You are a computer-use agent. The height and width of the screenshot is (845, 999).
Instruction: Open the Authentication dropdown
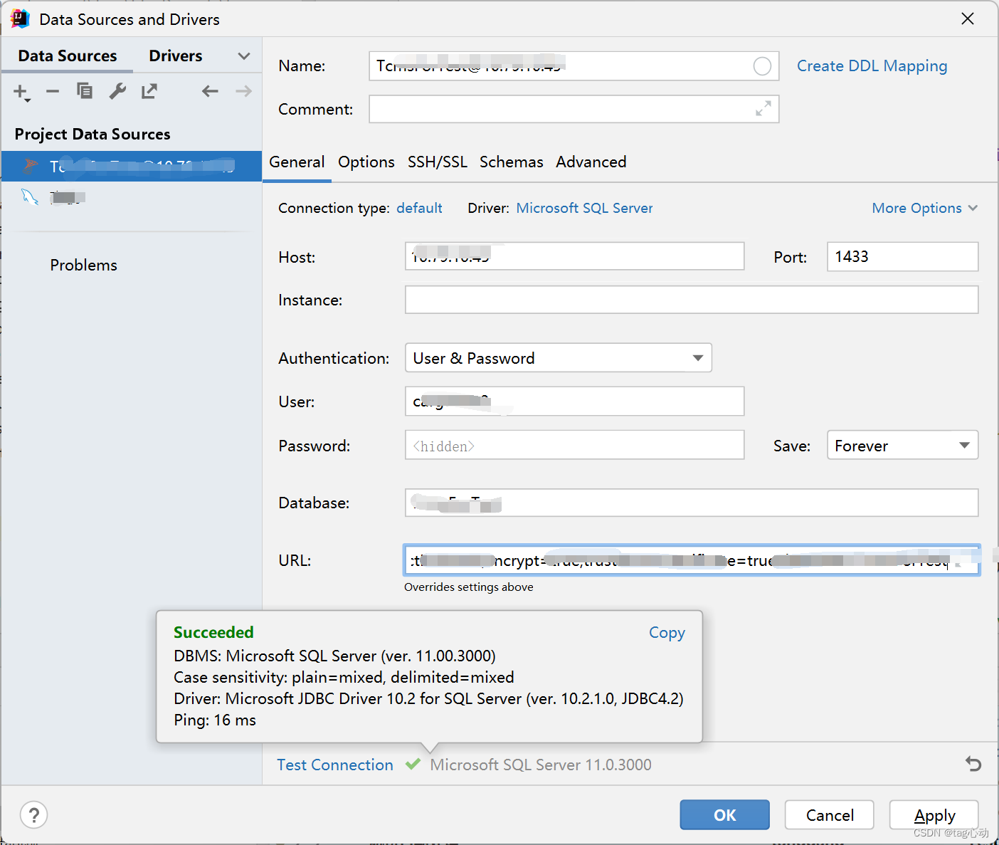click(x=559, y=358)
